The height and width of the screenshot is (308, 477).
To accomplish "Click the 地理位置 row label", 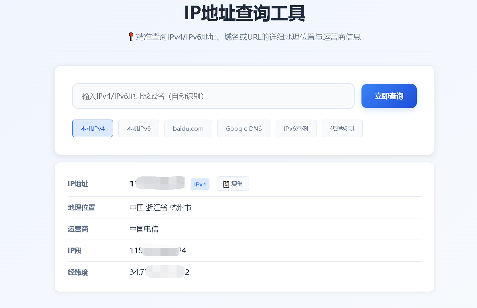I will (81, 208).
